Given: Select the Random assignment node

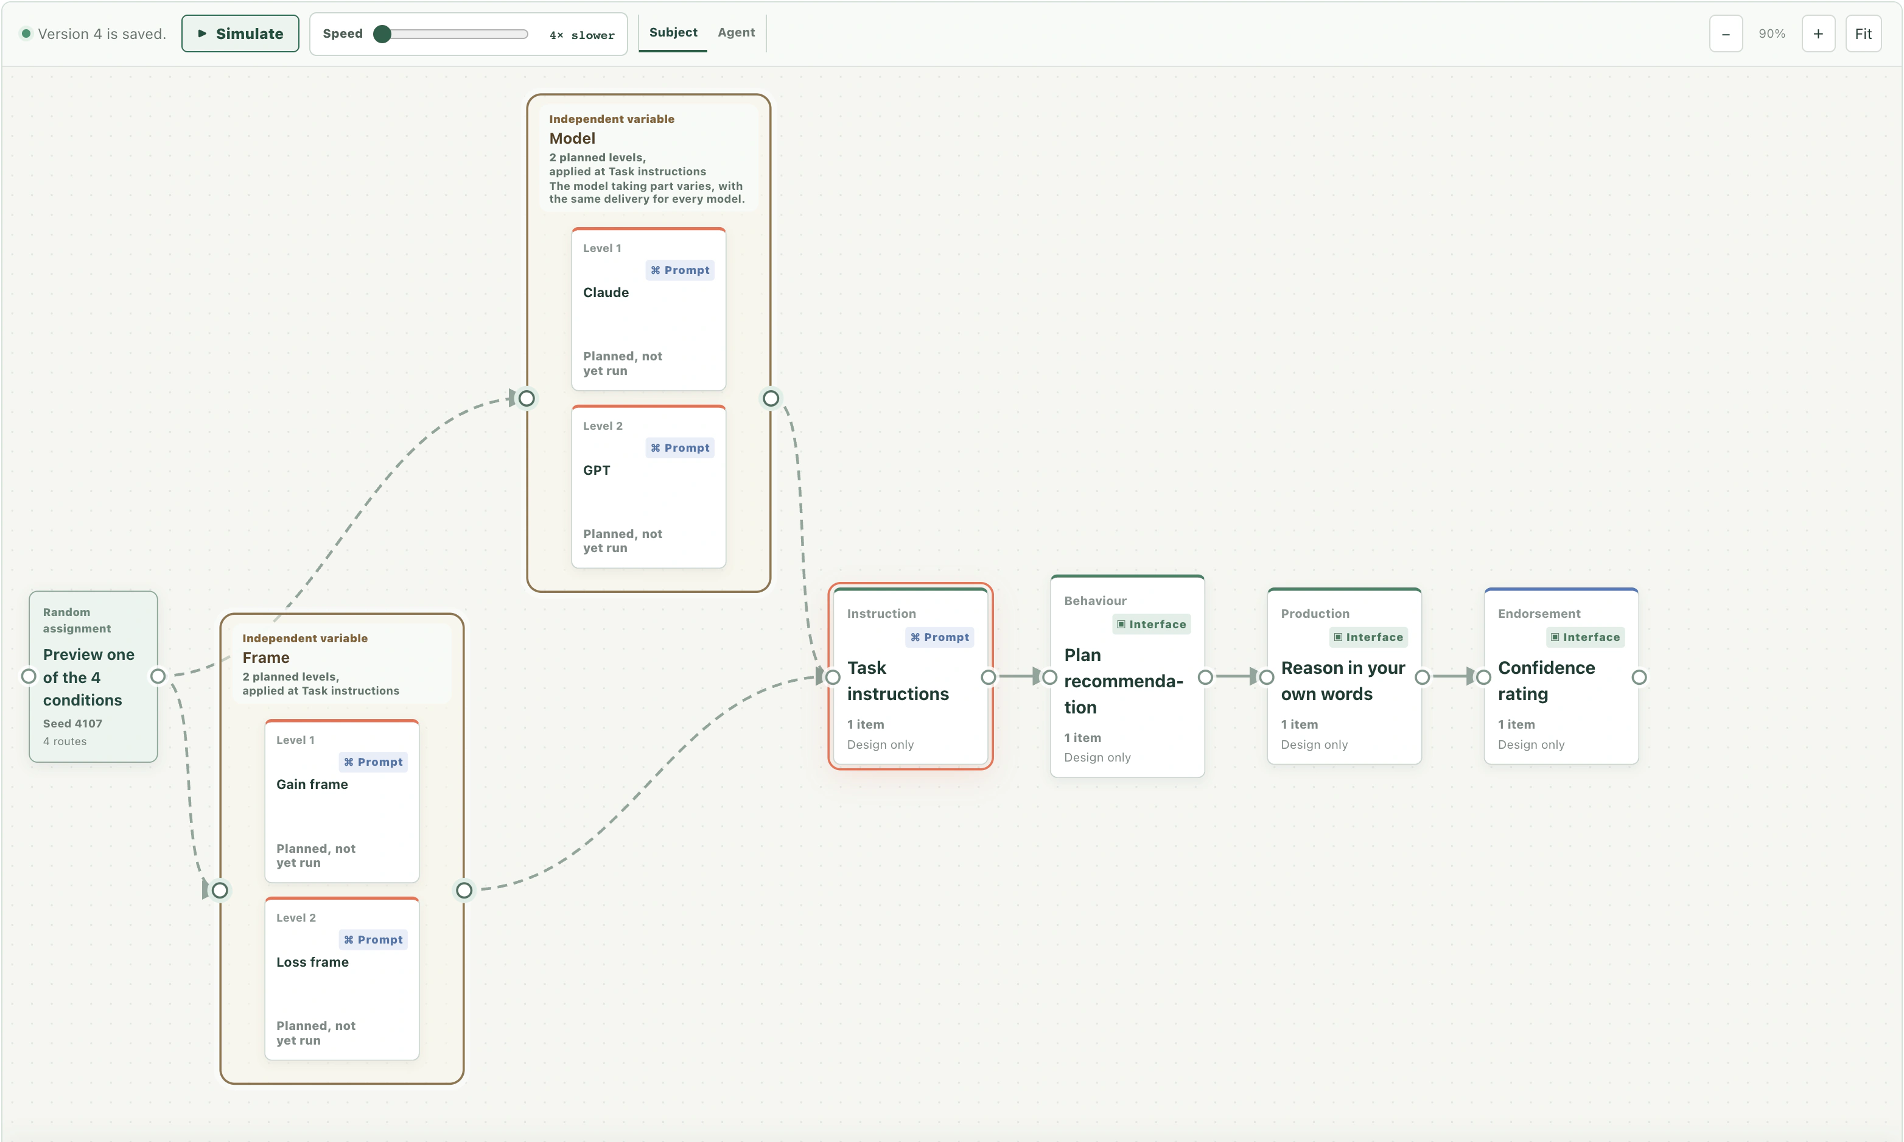Looking at the screenshot, I should coord(93,676).
